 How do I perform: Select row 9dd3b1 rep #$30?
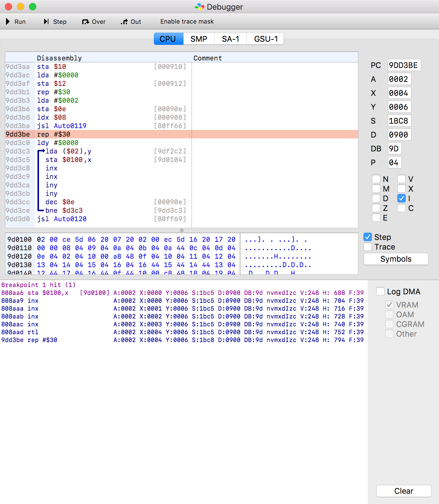click(181, 92)
